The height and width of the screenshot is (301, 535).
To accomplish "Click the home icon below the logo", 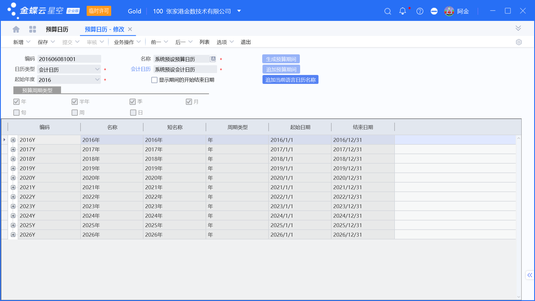I will click(x=16, y=29).
